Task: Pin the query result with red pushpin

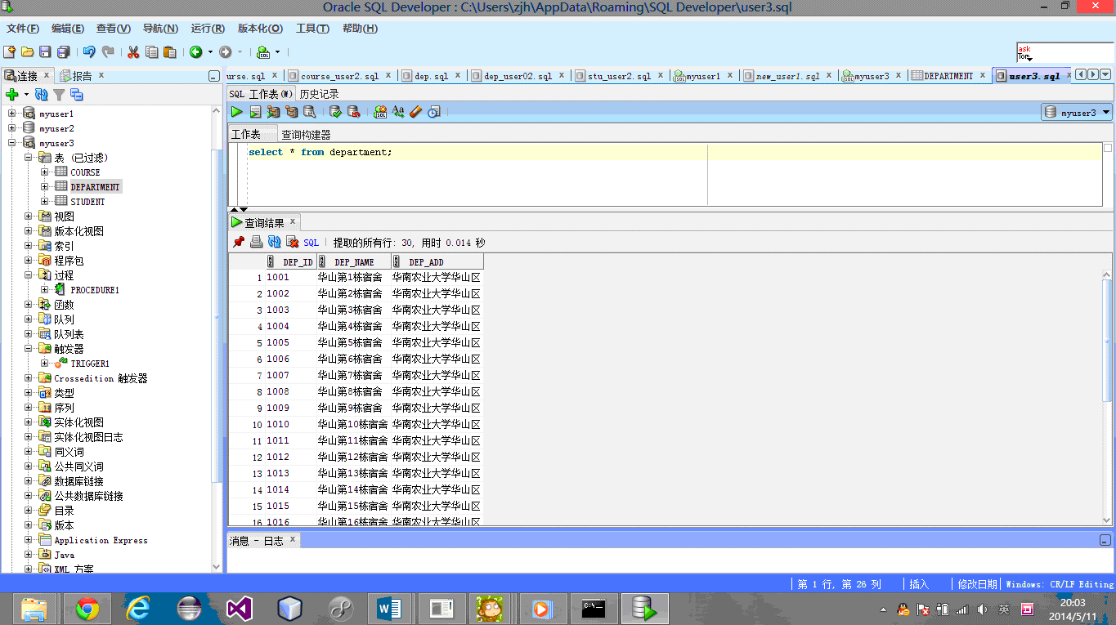Action: [x=238, y=243]
